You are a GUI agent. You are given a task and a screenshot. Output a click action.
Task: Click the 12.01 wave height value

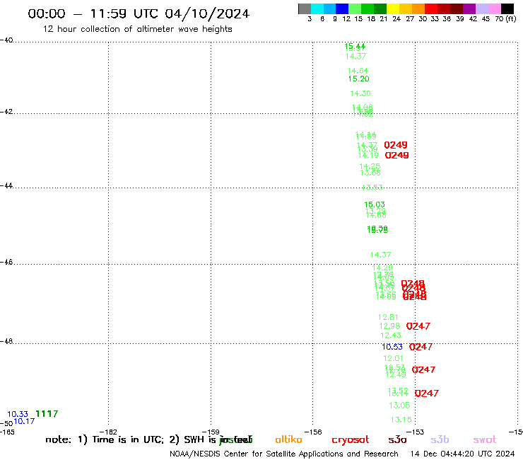pyautogui.click(x=393, y=358)
